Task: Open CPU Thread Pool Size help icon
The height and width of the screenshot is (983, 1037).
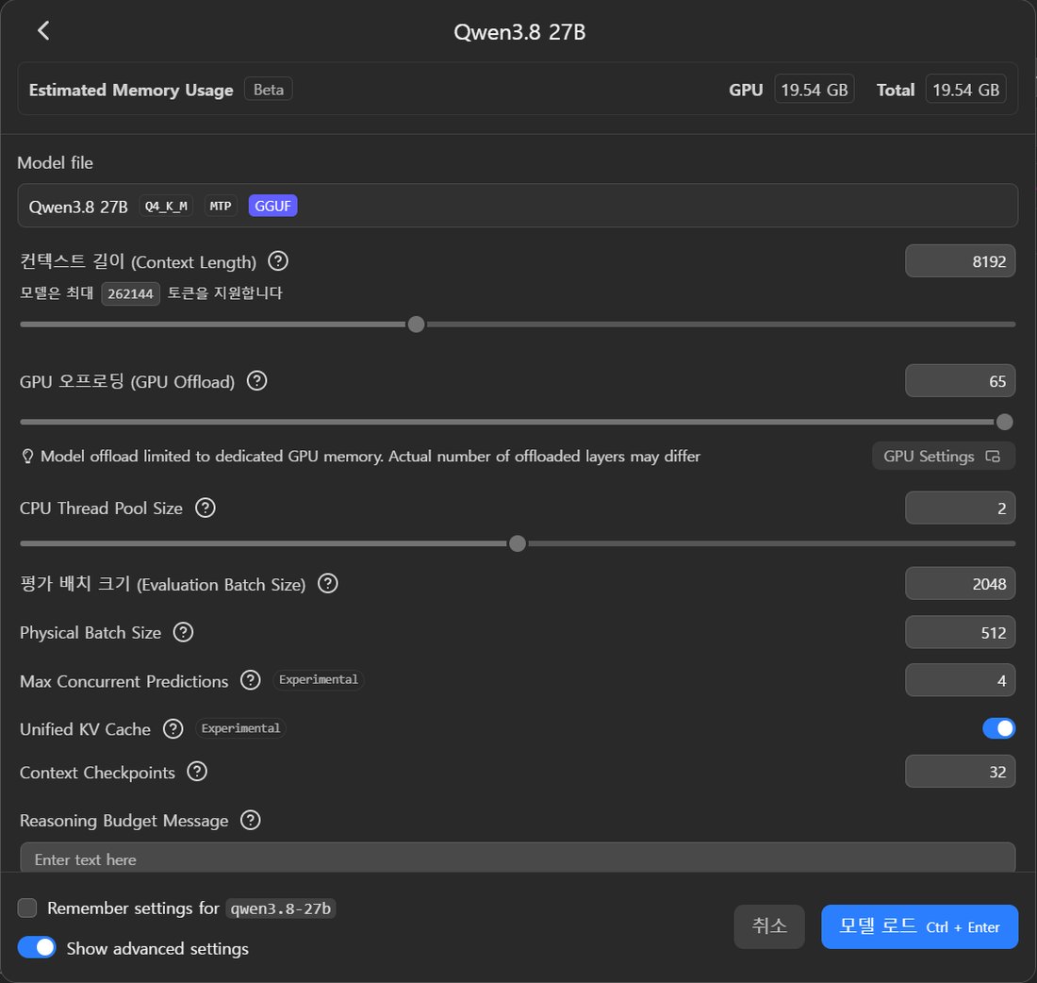Action: pyautogui.click(x=205, y=508)
